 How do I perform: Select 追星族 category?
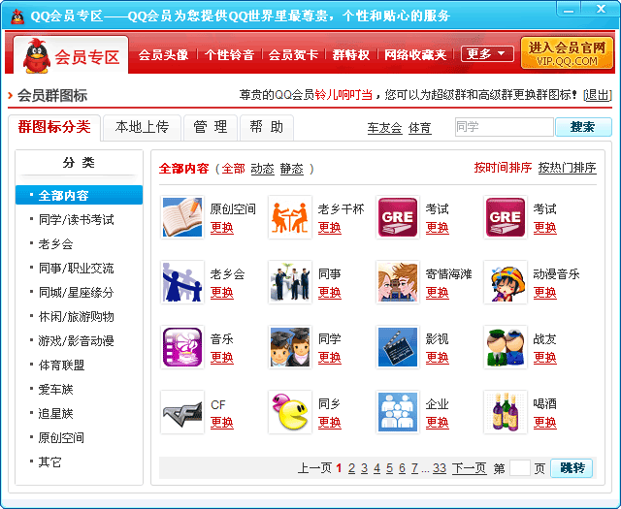click(56, 414)
